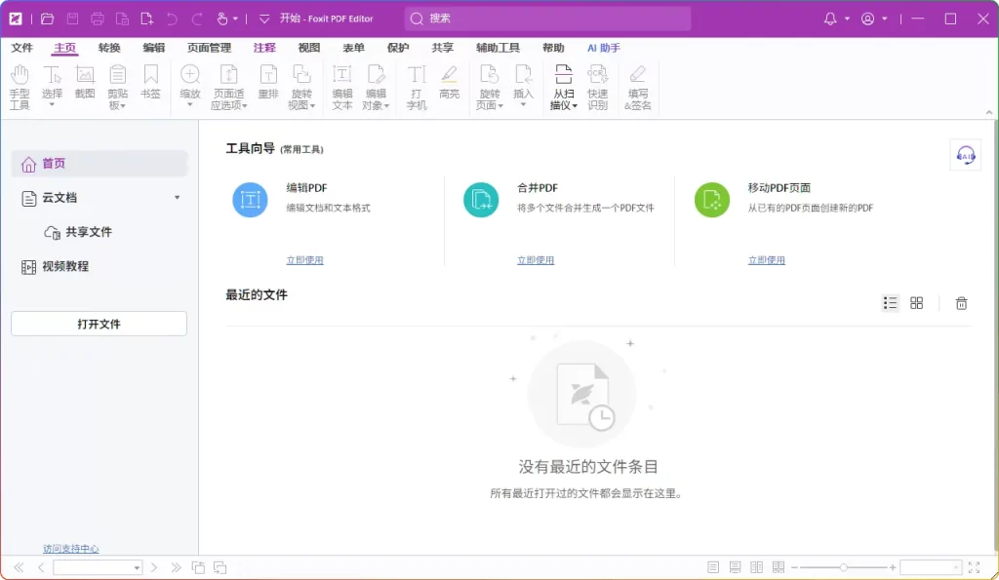Viewport: 999px width, 580px height.
Task: Switch recent files to grid view
Action: [x=917, y=303]
